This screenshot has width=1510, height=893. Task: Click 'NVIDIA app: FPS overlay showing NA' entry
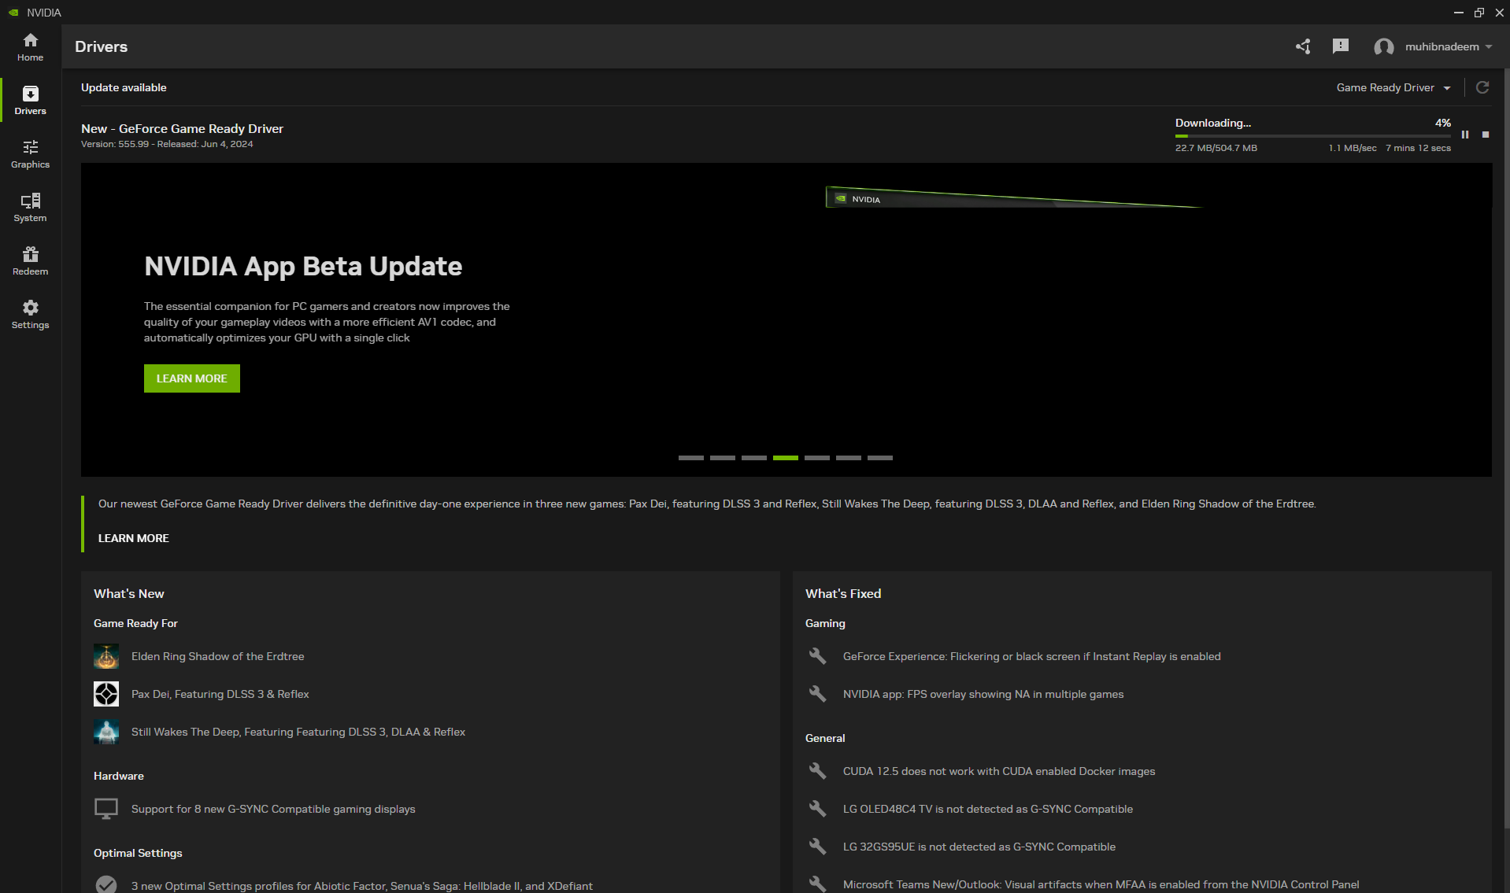coord(983,694)
